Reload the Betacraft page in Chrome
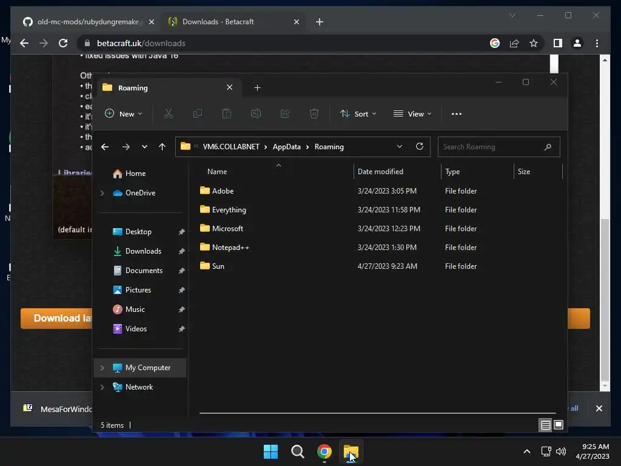Viewport: 621px width, 466px height. click(x=63, y=43)
